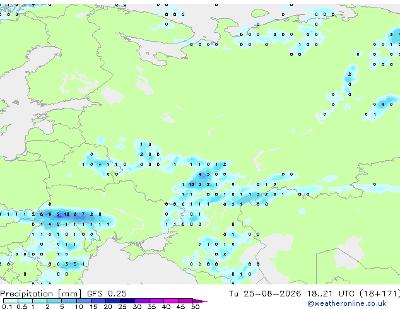This screenshot has height=309, width=400.
Task: Click the '7' precipitation value on the map
Action: point(83,214)
